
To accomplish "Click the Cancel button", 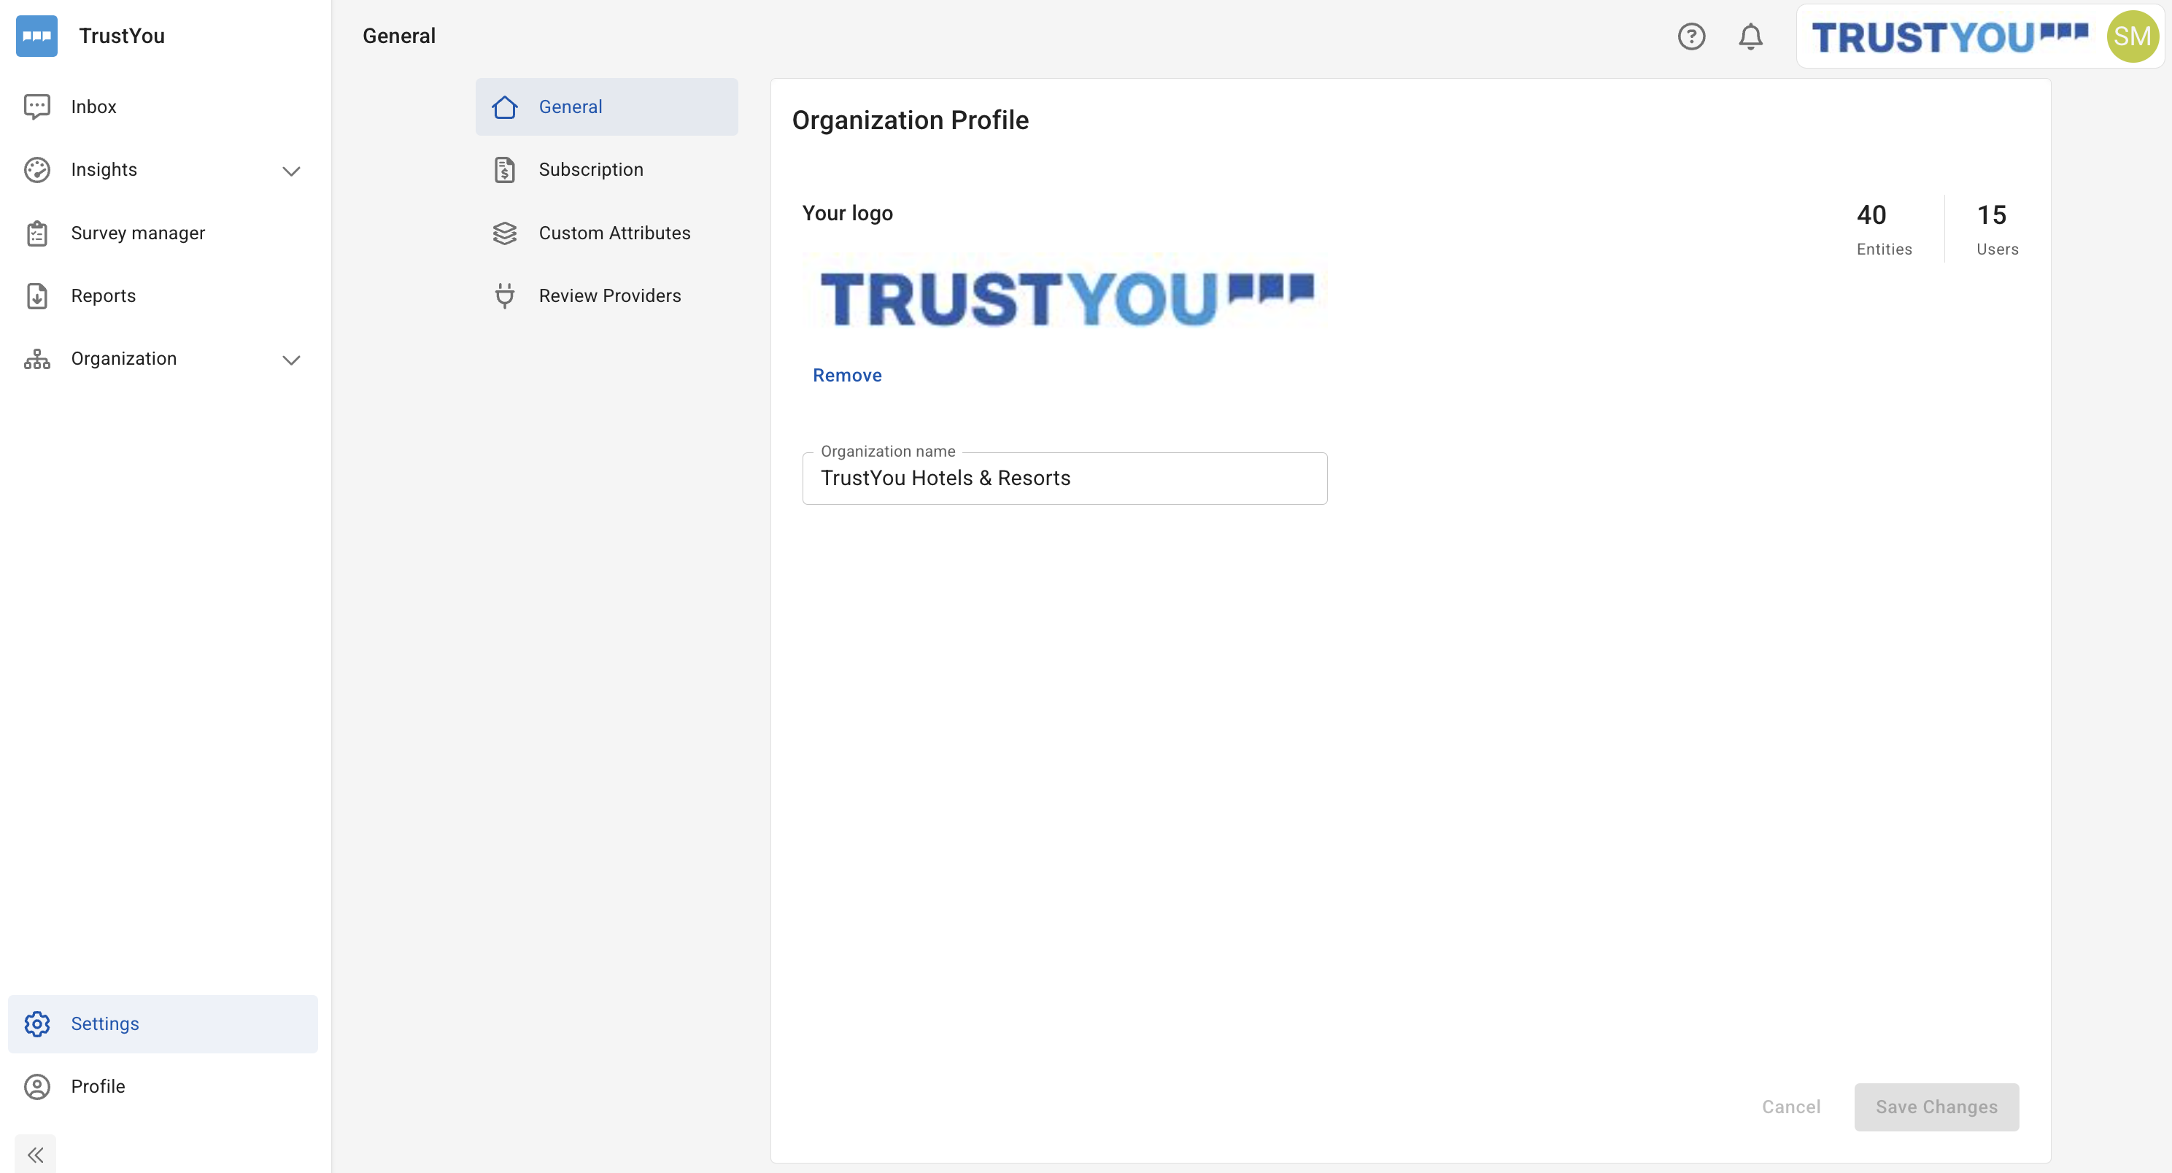I will coord(1791,1107).
